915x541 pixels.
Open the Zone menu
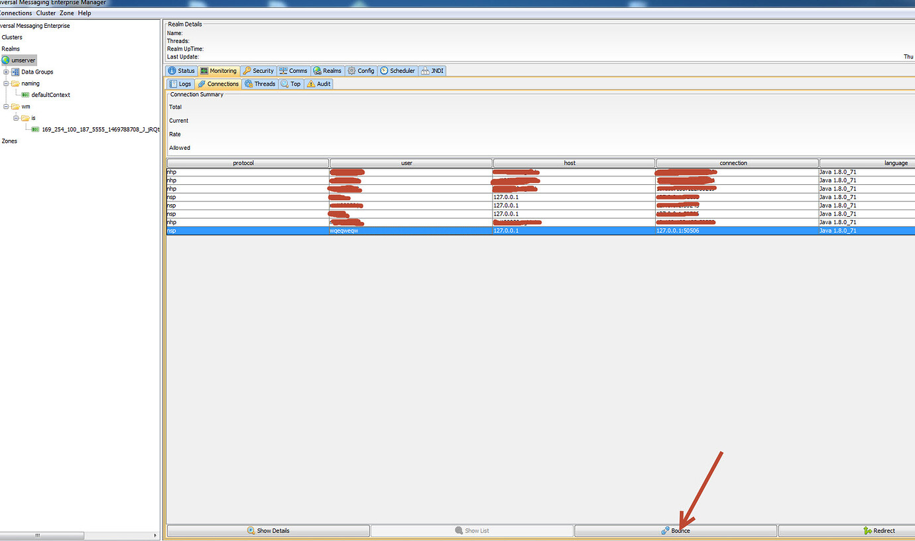pos(67,13)
